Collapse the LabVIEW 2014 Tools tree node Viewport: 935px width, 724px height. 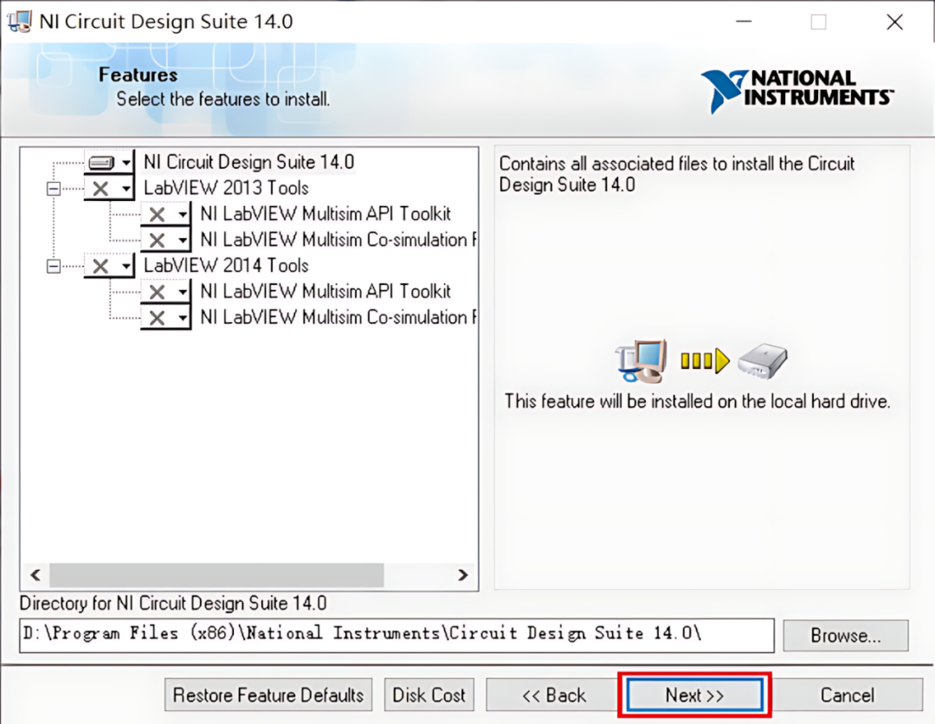tap(54, 266)
